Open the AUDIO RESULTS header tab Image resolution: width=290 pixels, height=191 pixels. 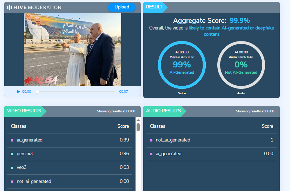164,111
